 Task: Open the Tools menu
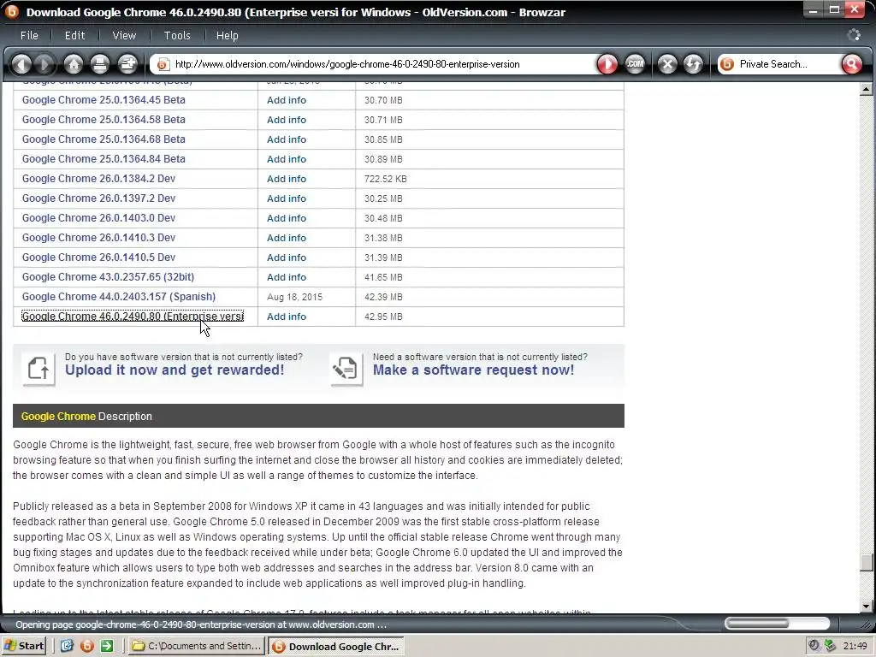[x=177, y=35]
